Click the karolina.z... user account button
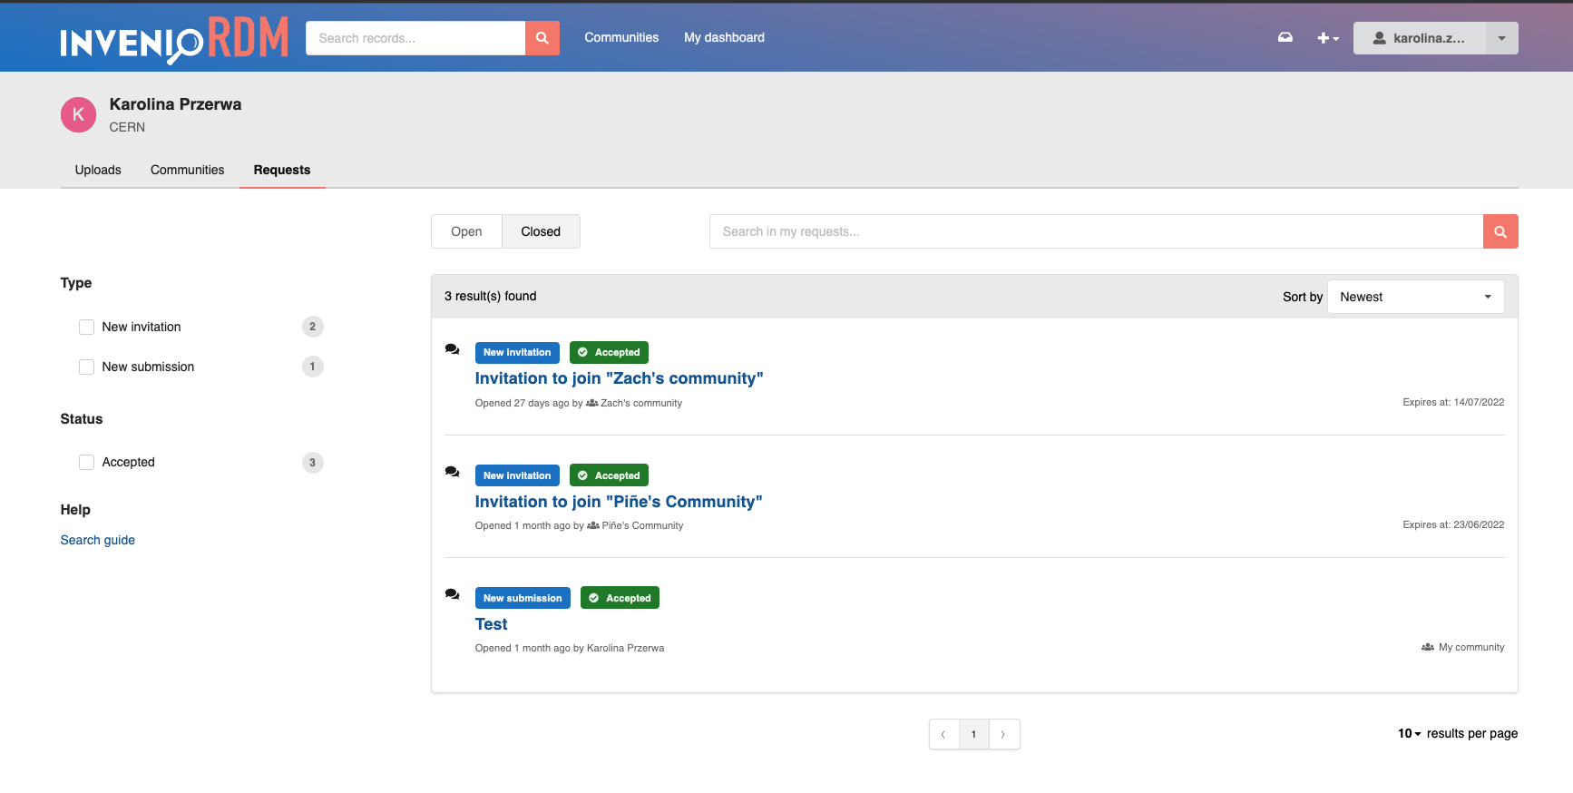 point(1420,38)
